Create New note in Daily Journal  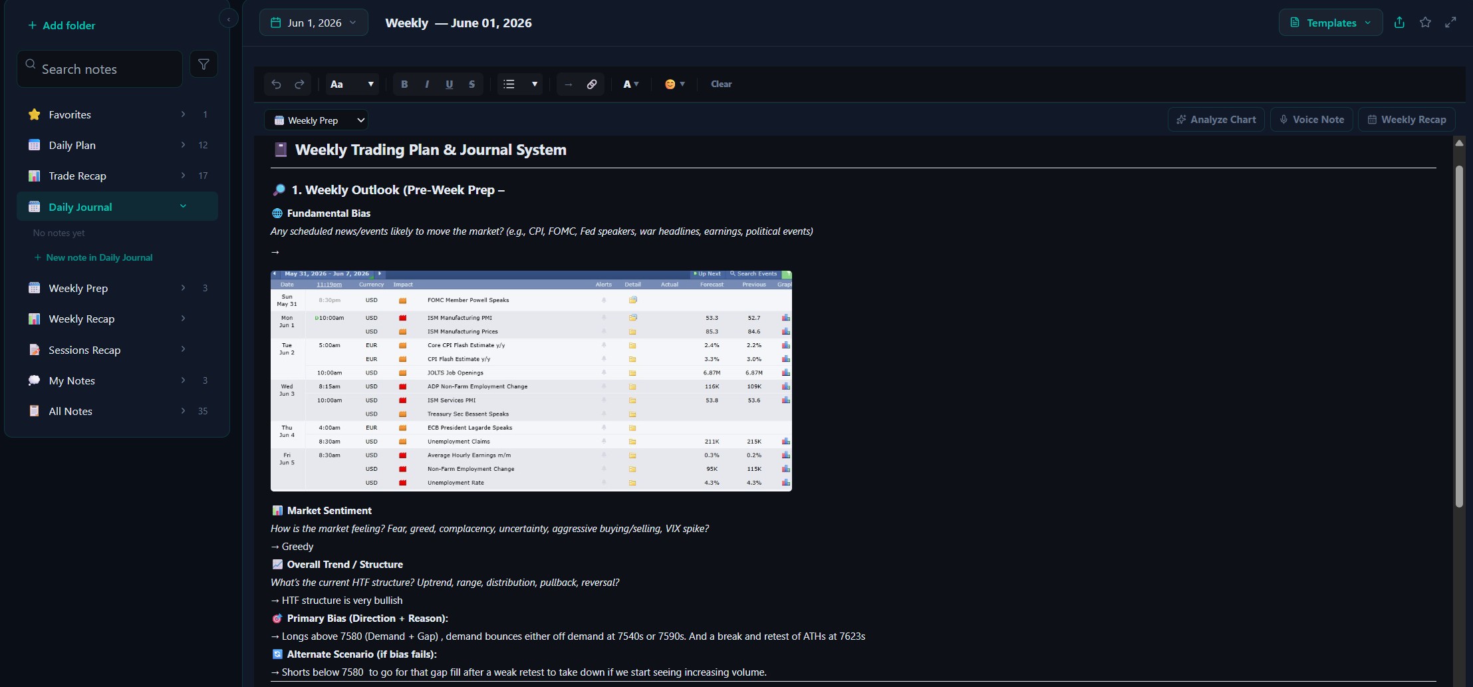[x=93, y=257]
